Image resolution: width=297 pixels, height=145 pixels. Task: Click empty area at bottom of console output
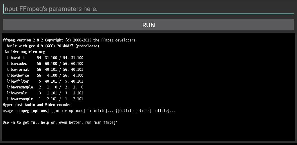point(148,133)
